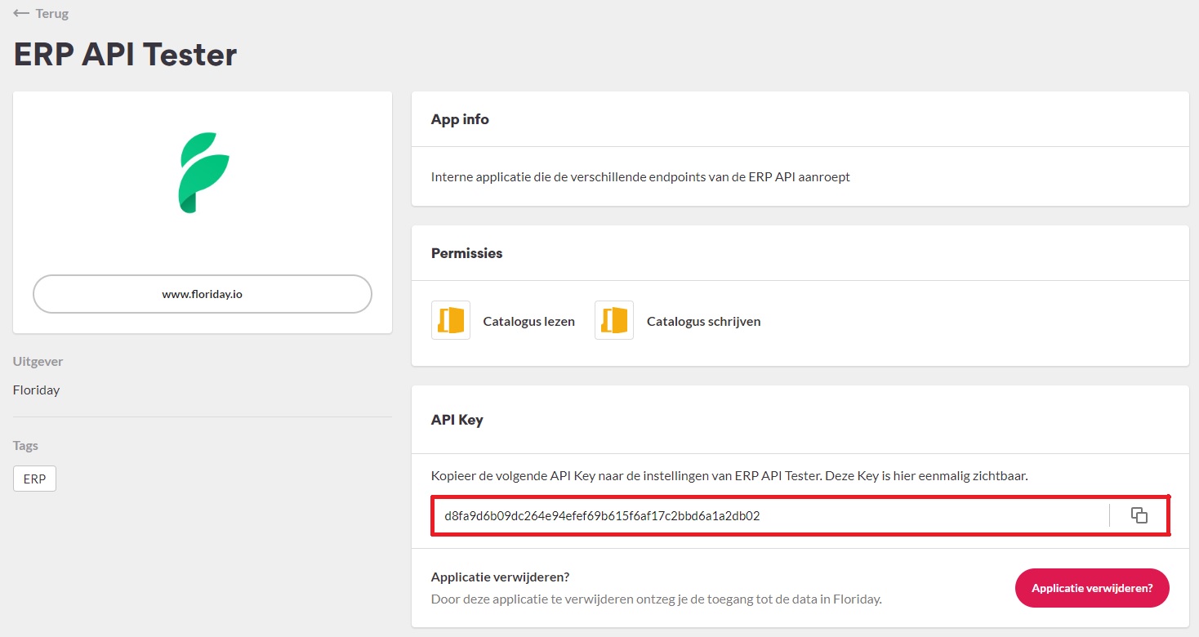1199x637 pixels.
Task: Click the App info heading
Action: (460, 119)
